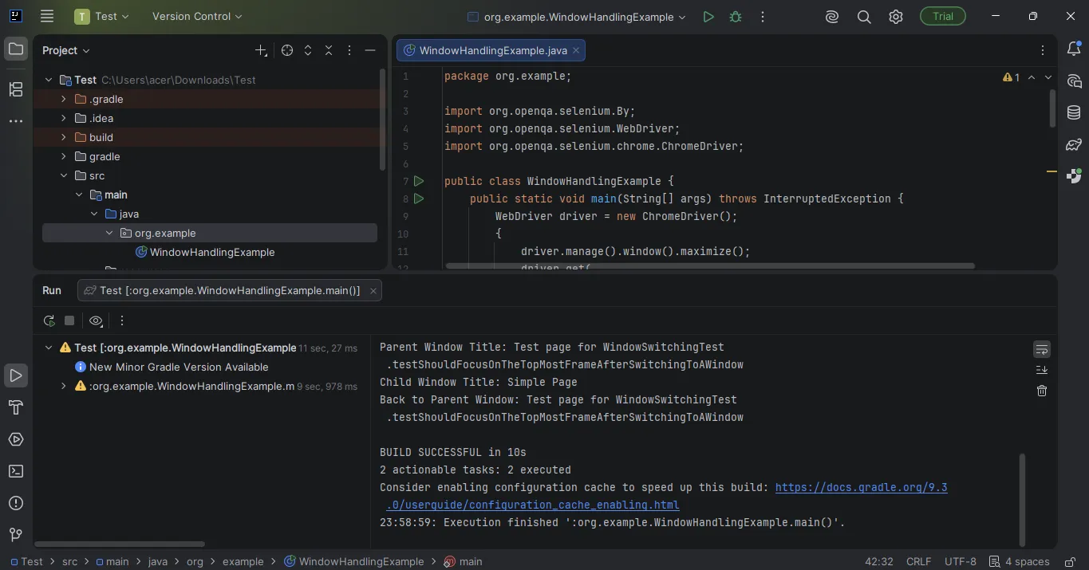This screenshot has height=570, width=1089.
Task: Open run configuration selector dropdown
Action: 576,17
